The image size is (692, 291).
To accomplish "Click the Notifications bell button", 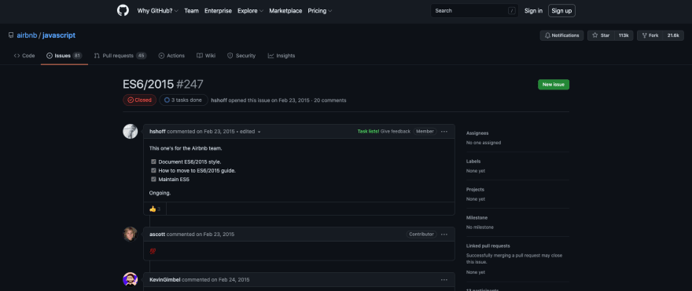I will (x=561, y=35).
